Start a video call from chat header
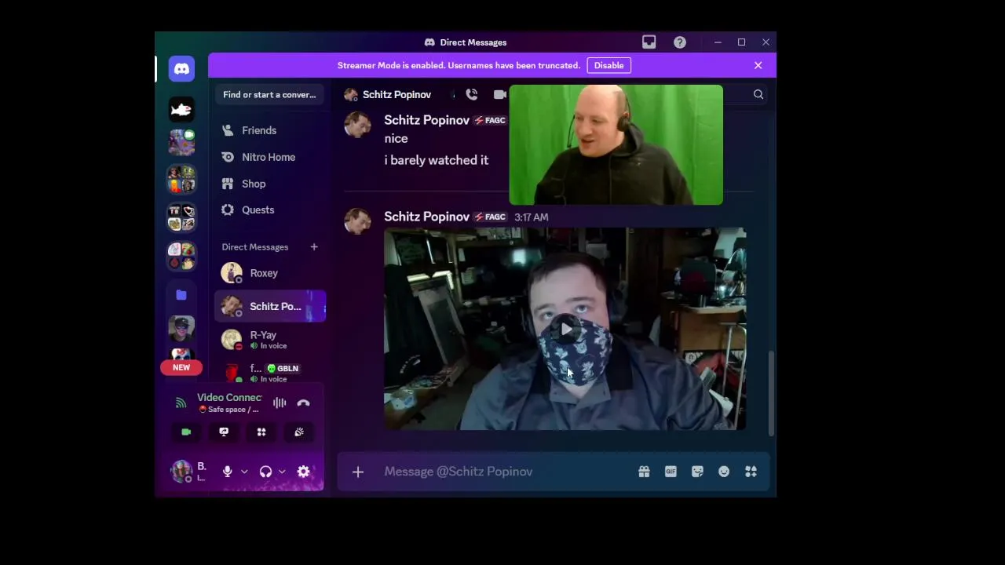Screen dimensions: 1005x565 [x=499, y=94]
